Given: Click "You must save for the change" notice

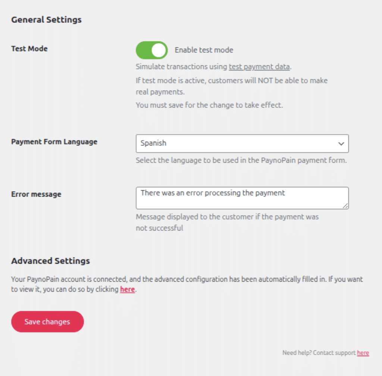Looking at the screenshot, I should (x=209, y=105).
